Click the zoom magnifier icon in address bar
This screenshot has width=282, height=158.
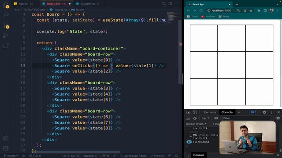click(238, 11)
